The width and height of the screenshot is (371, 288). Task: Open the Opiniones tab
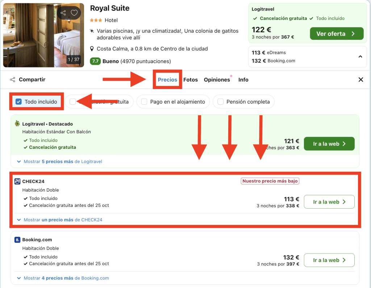coord(217,80)
